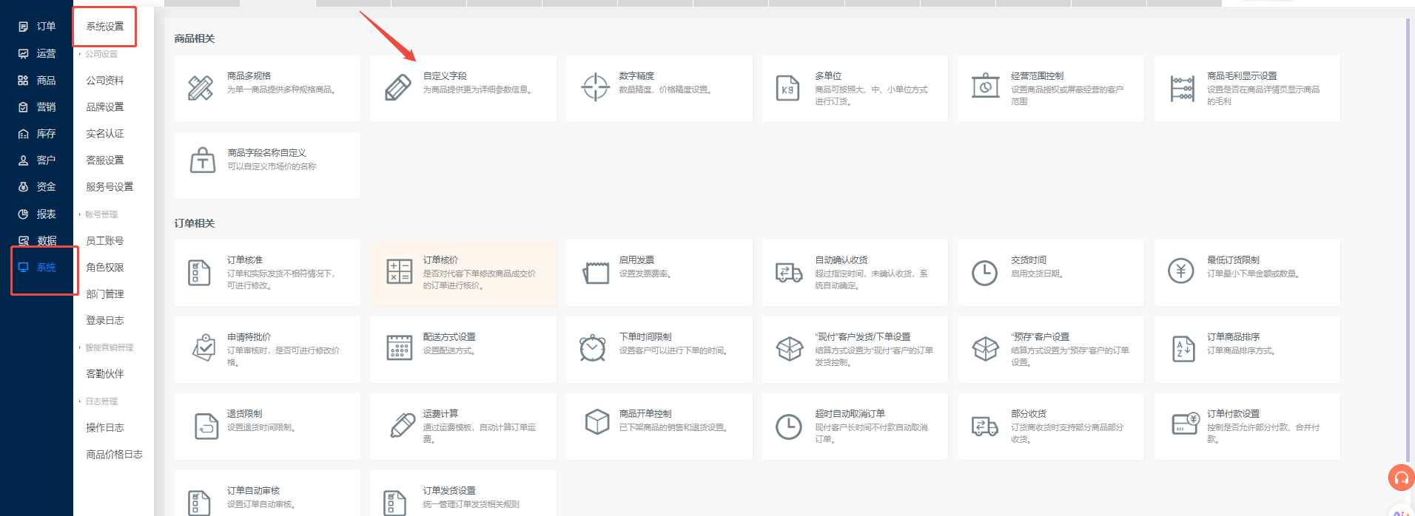Open 公司资料 in the settings menu
The image size is (1415, 516).
tap(105, 80)
